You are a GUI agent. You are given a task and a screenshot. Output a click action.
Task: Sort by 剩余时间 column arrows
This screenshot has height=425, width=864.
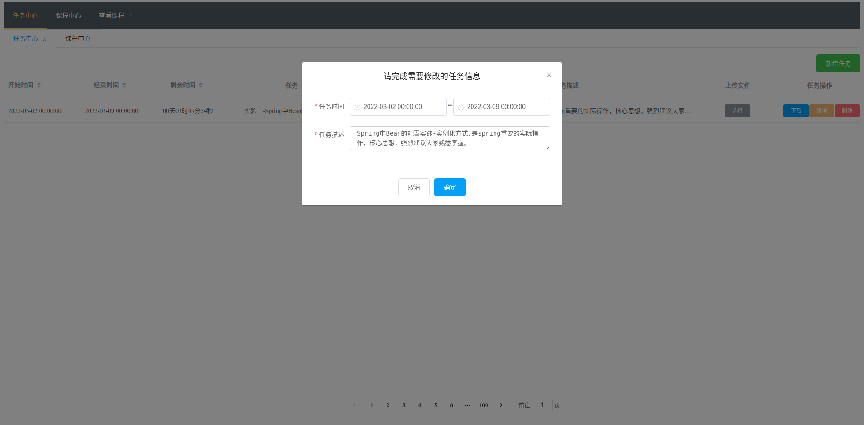201,85
